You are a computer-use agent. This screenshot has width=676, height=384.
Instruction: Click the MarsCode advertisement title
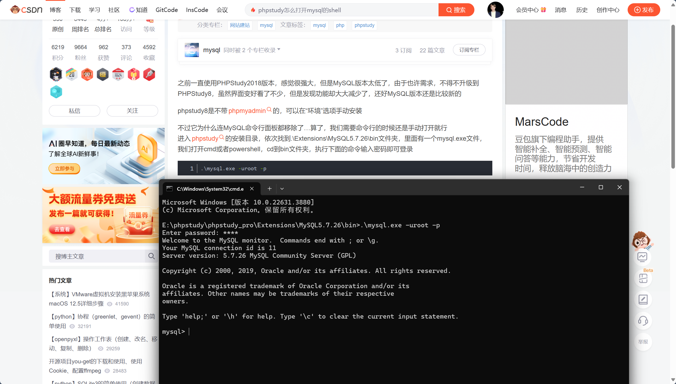point(542,122)
